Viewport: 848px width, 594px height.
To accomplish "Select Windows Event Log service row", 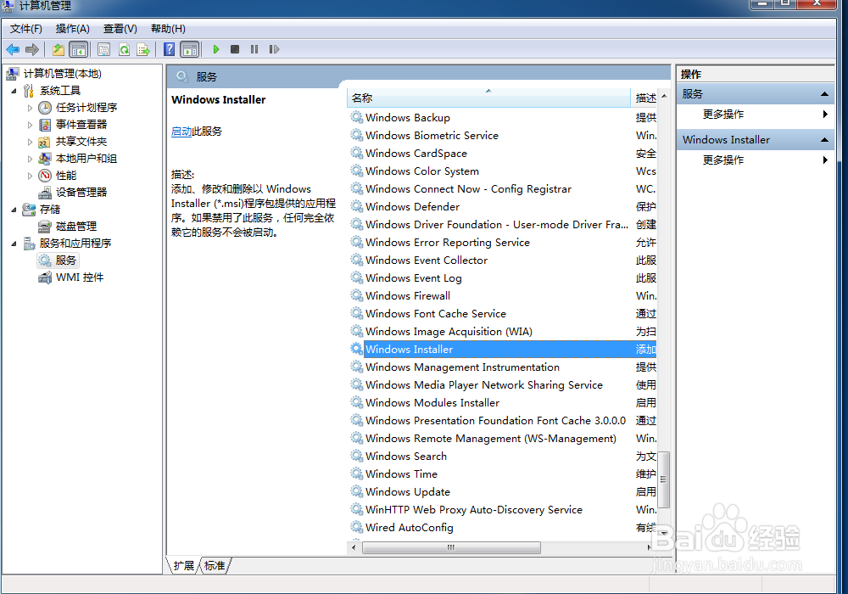I will [x=502, y=278].
